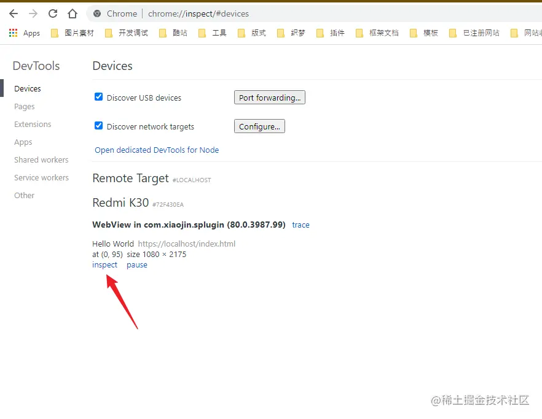
Task: Click the Configure button
Action: click(259, 126)
